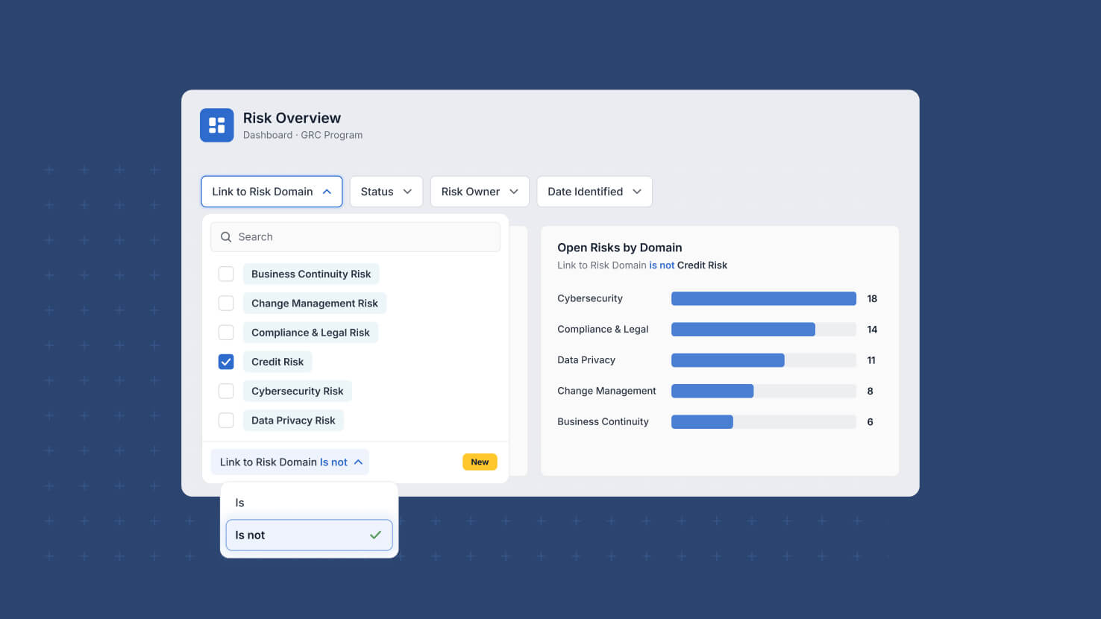1101x619 pixels.
Task: Click the green checkmark beside Is not
Action: coord(375,535)
